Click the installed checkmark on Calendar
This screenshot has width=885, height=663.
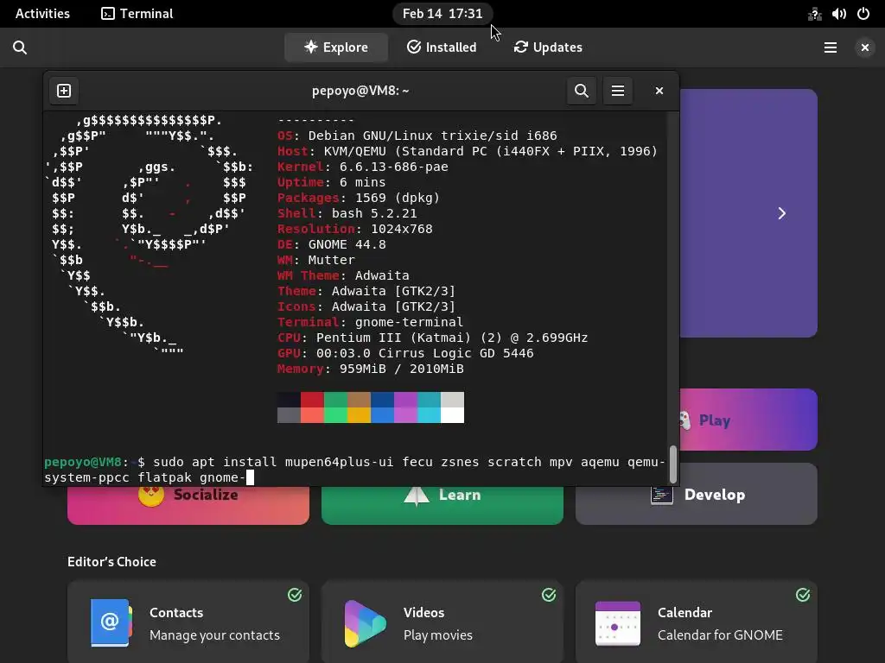803,595
